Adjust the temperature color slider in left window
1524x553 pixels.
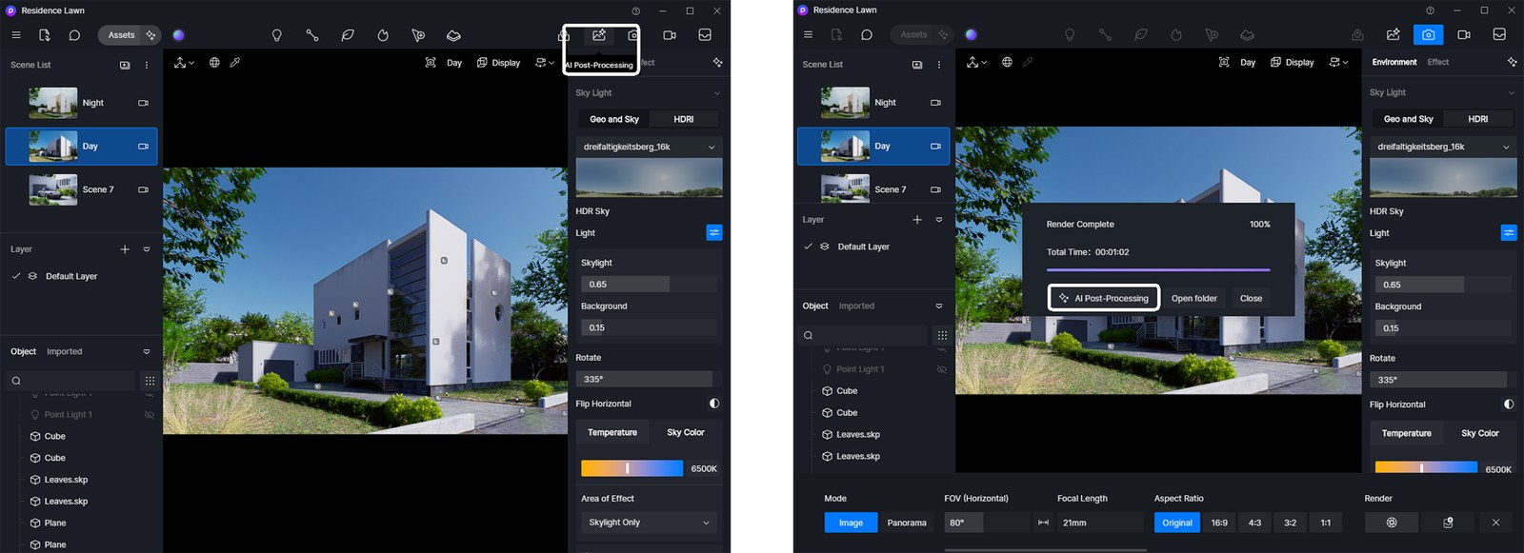tap(632, 468)
